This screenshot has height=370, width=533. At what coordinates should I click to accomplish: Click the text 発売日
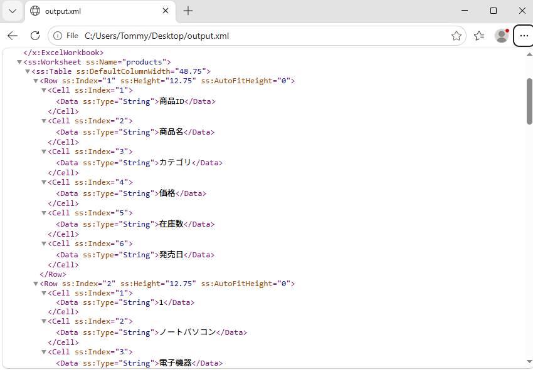click(171, 255)
